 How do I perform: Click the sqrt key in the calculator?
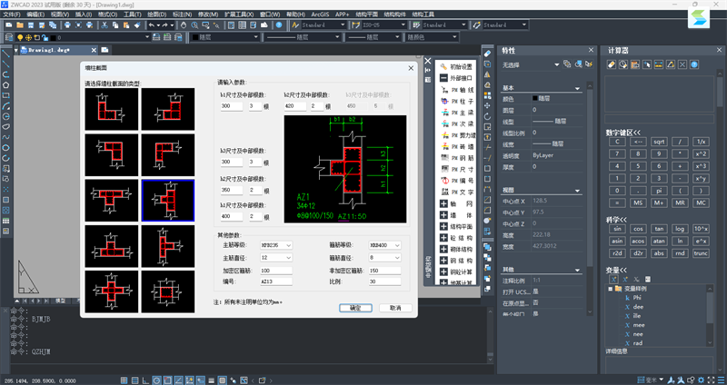[659, 142]
